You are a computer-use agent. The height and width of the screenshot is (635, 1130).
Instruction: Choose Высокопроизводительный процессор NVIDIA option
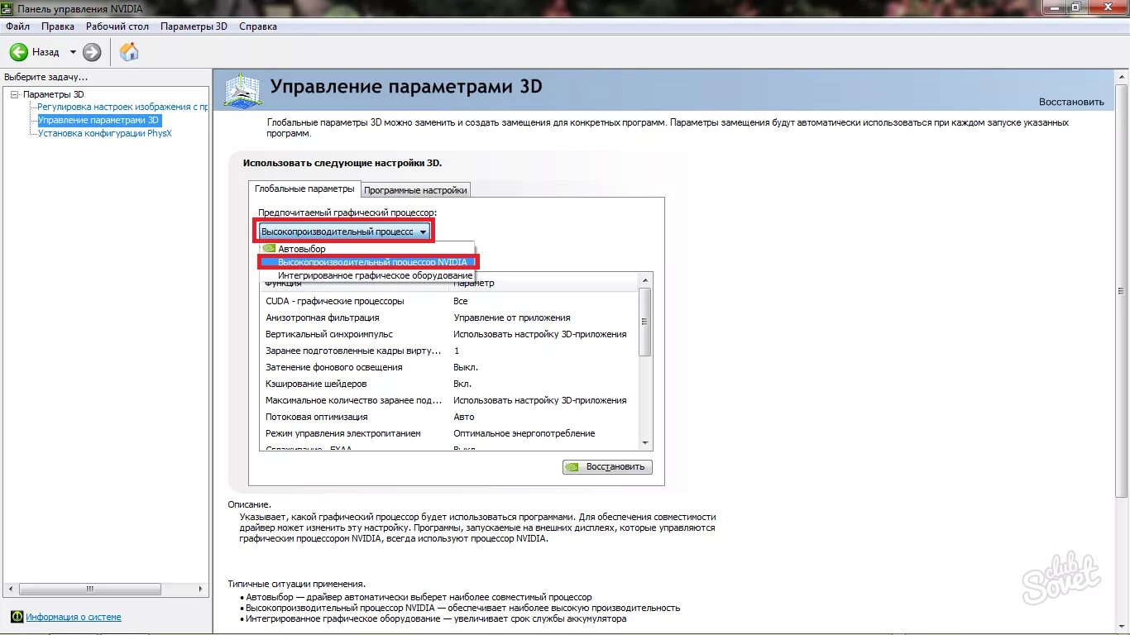pos(367,262)
